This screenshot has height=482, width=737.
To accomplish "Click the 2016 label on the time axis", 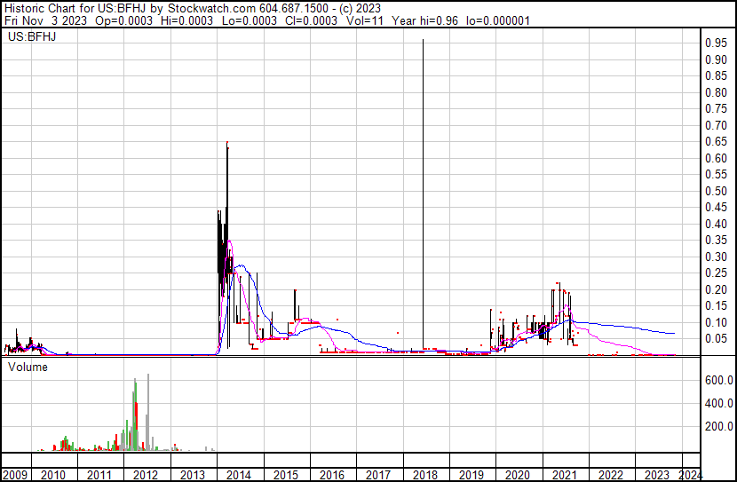I will (x=331, y=474).
